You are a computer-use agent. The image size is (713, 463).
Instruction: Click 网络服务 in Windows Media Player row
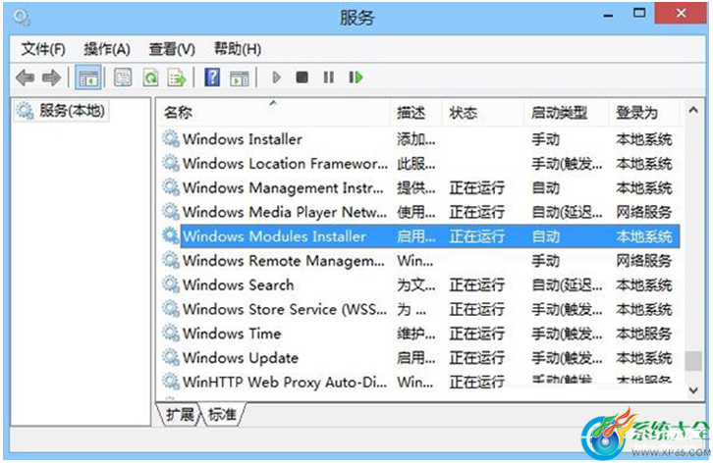[644, 212]
